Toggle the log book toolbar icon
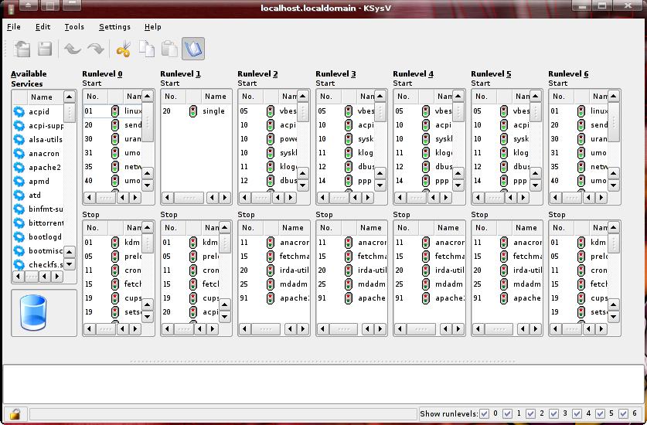 click(192, 49)
